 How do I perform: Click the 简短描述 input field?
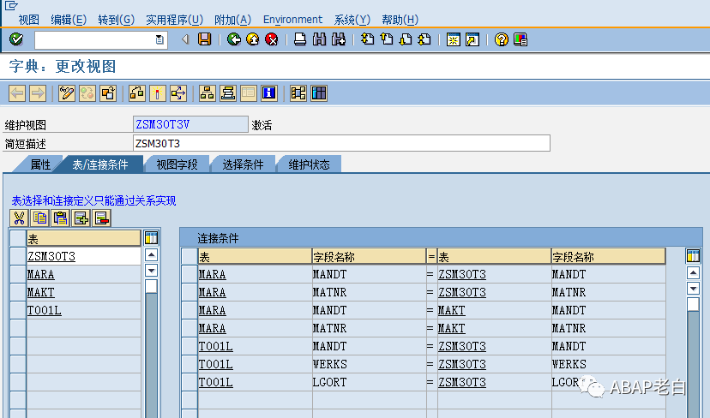[x=341, y=143]
